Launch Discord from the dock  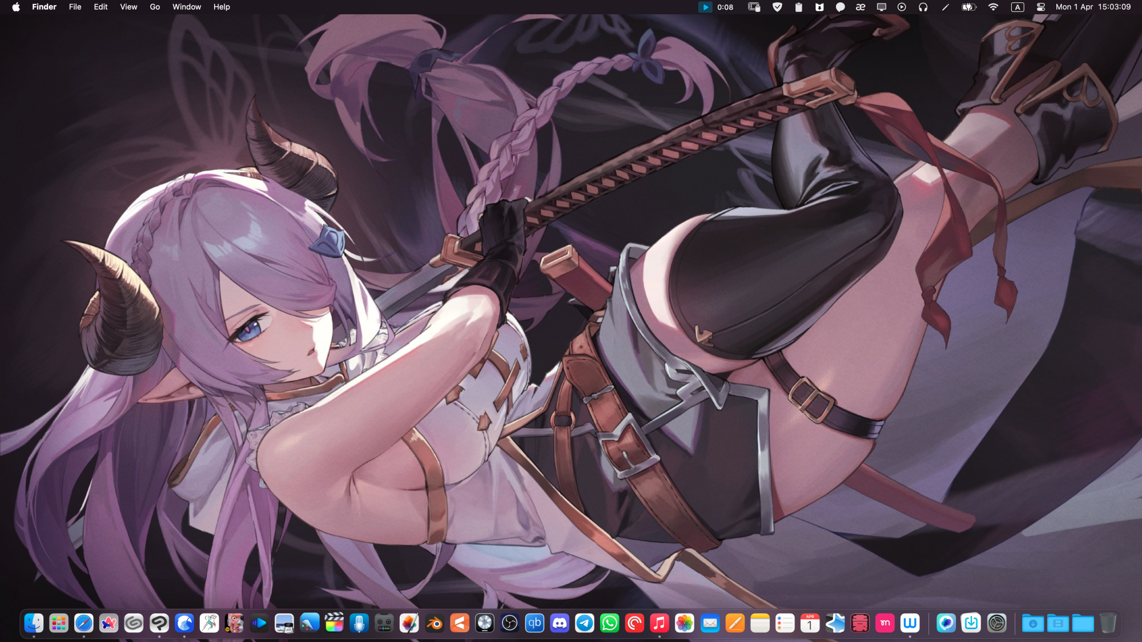coord(560,623)
